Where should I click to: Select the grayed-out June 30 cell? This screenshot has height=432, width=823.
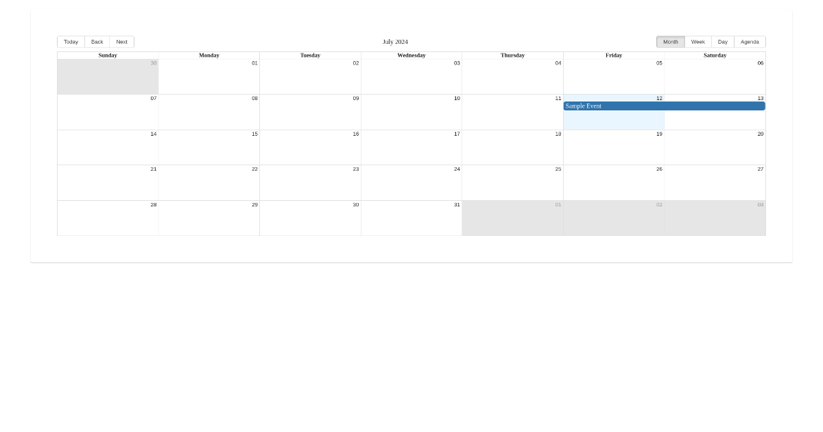pos(107,75)
